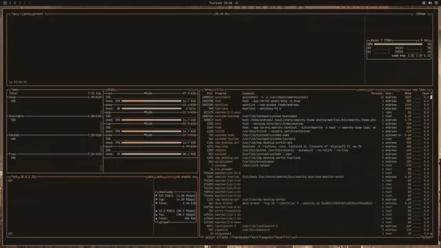
Task: Click the Kill option in proc footer
Action: click(255, 237)
